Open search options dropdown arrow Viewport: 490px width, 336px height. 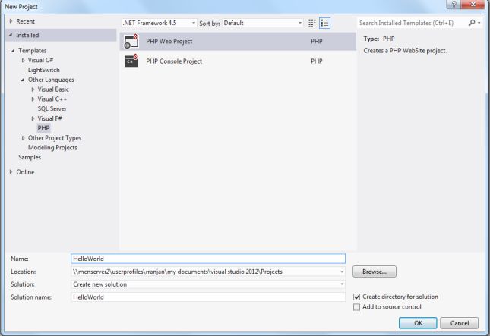479,23
